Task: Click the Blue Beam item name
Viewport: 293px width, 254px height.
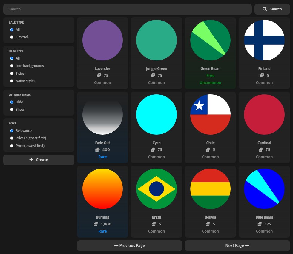Action: (264, 217)
